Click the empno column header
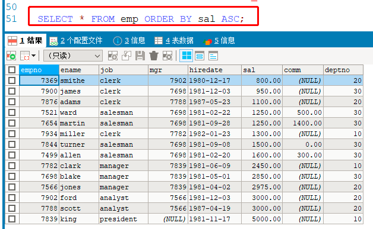The height and width of the screenshot is (229, 373). (39, 70)
